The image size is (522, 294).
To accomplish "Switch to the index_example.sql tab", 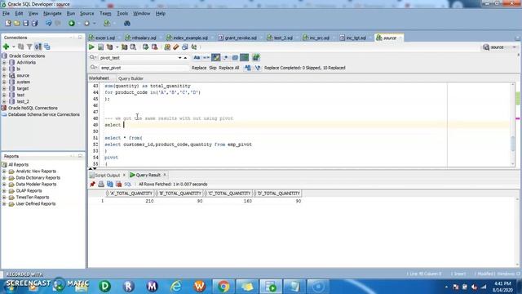I will (x=188, y=38).
